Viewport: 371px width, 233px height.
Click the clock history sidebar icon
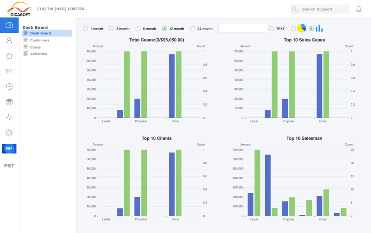tap(9, 87)
